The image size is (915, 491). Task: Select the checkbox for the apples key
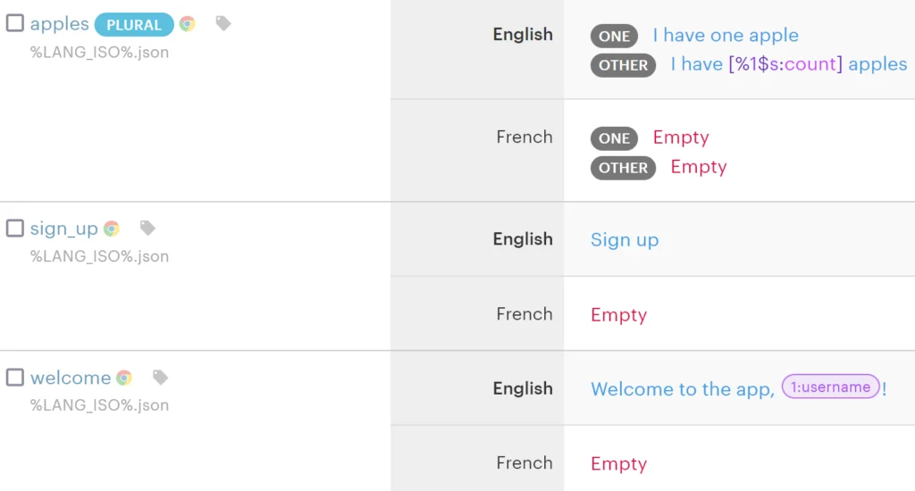click(15, 23)
